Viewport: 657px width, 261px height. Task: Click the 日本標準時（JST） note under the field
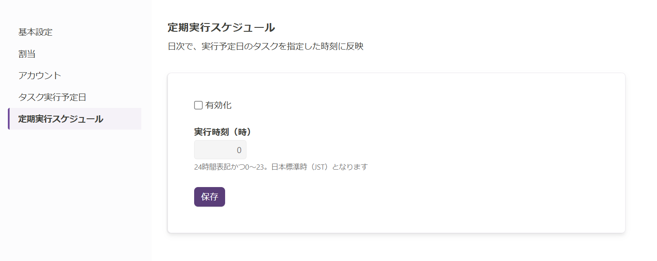tap(301, 167)
